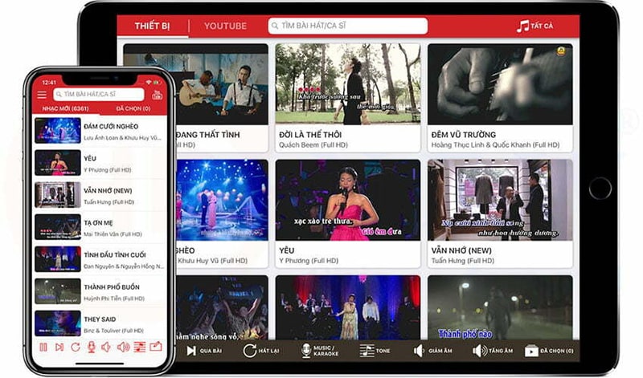Click the search magnifier icon in the tablet search bar
The image size is (643, 378).
coord(275,26)
